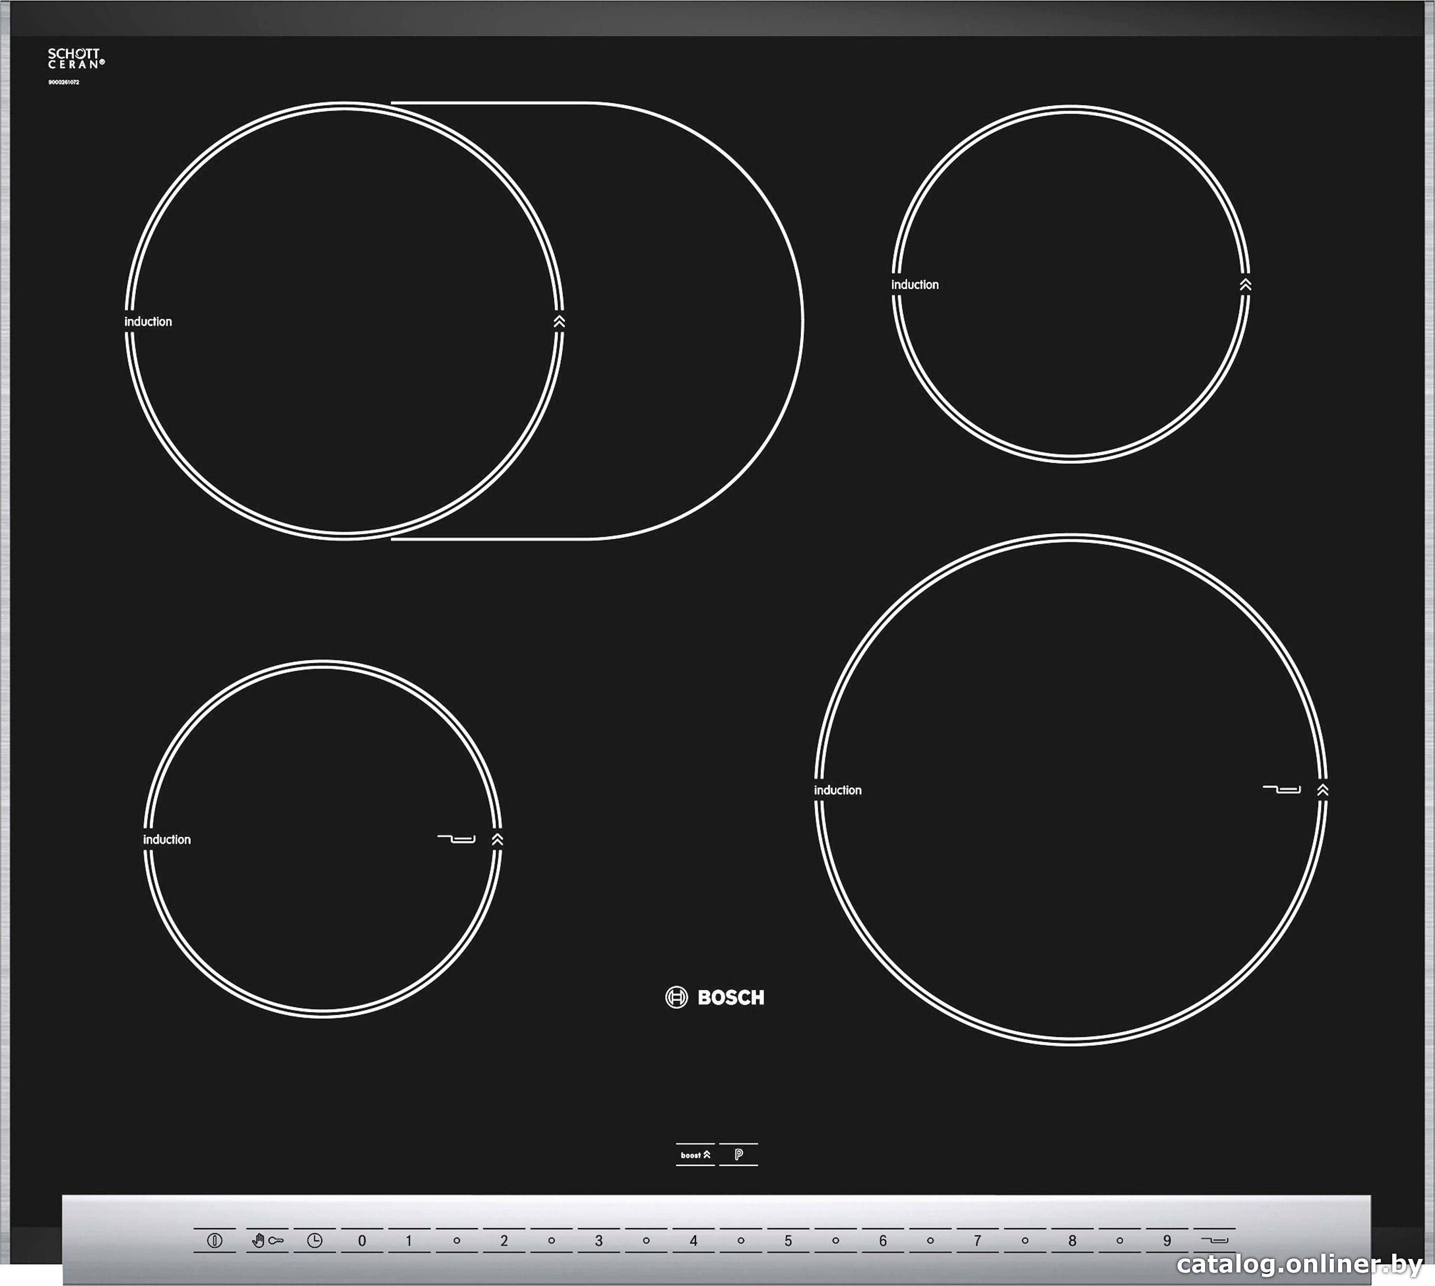Tap the dot between 6 and 7
The height and width of the screenshot is (1286, 1435).
(x=930, y=1241)
